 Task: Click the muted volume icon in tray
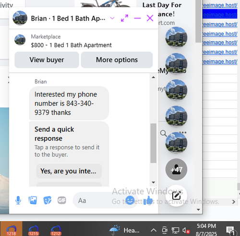click(186, 230)
